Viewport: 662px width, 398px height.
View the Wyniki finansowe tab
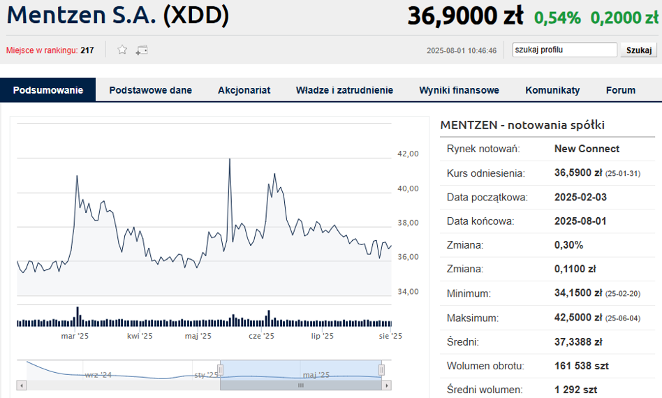tap(459, 90)
